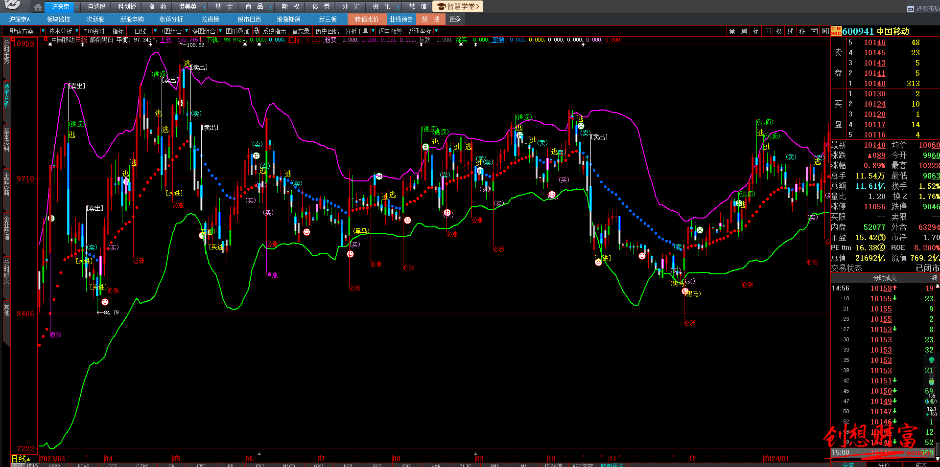
Task: Select 主题诊断 in left sidebar
Action: click(6, 183)
